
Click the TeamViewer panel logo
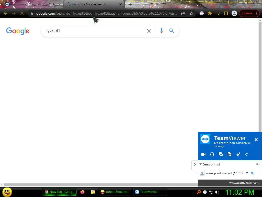click(x=205, y=139)
